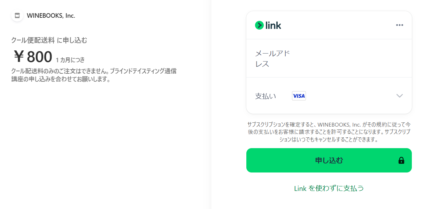Open the 支払い payment row
Viewport: 431px width, 209px height.
(329, 96)
